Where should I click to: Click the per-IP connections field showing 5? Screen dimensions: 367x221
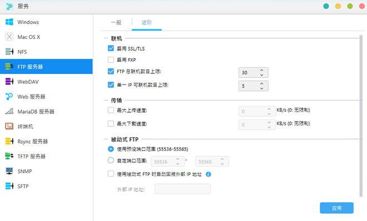[254, 86]
